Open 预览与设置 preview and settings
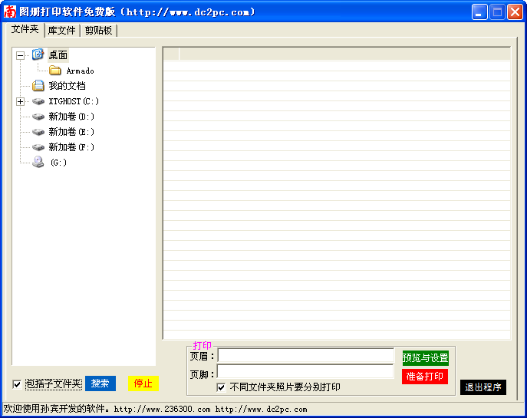Screen dimensions: 527x418 [425, 358]
